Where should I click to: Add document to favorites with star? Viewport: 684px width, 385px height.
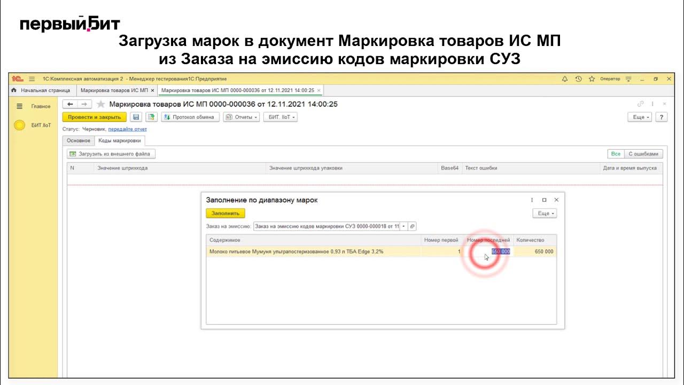[100, 104]
